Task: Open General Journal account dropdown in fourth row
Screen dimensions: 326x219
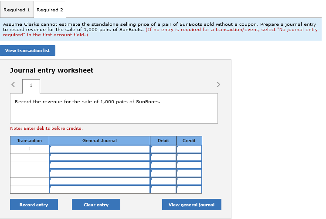Action: [x=100, y=173]
